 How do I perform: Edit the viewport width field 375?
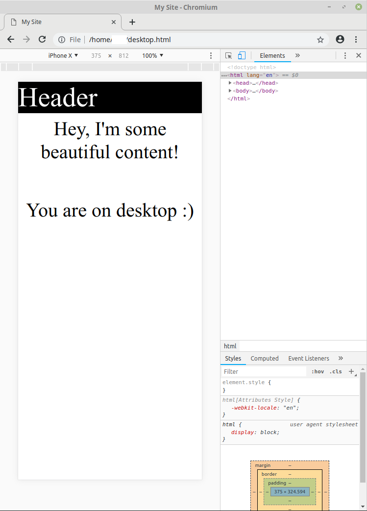[96, 56]
